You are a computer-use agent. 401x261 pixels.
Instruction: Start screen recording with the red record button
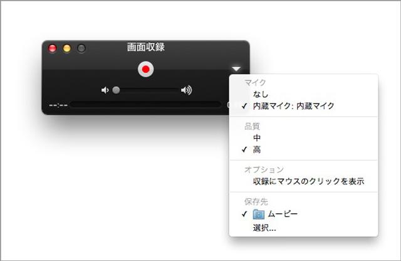pos(146,69)
